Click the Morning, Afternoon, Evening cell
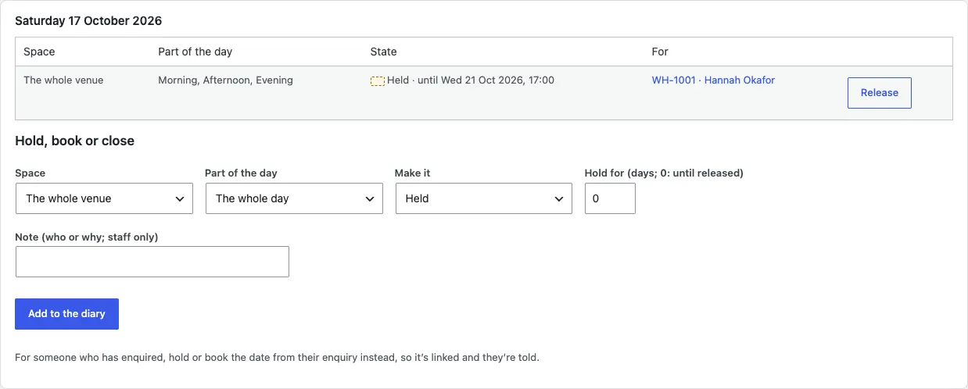This screenshot has height=389, width=968. [225, 80]
